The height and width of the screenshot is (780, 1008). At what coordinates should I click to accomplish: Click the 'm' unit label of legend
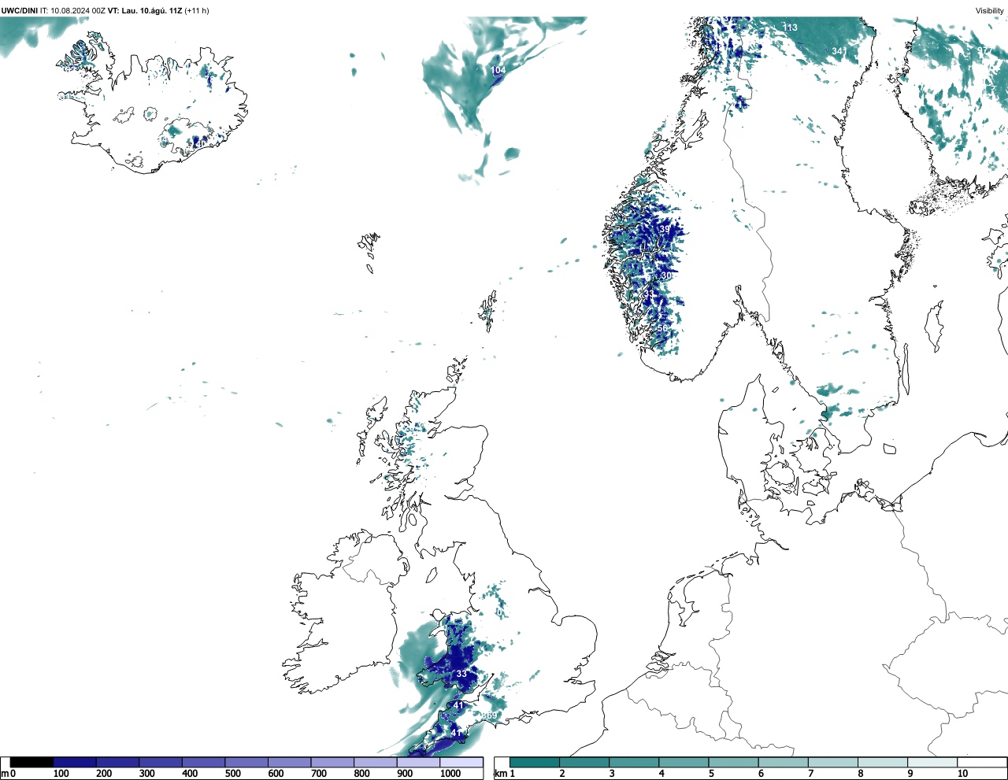coord(5,774)
